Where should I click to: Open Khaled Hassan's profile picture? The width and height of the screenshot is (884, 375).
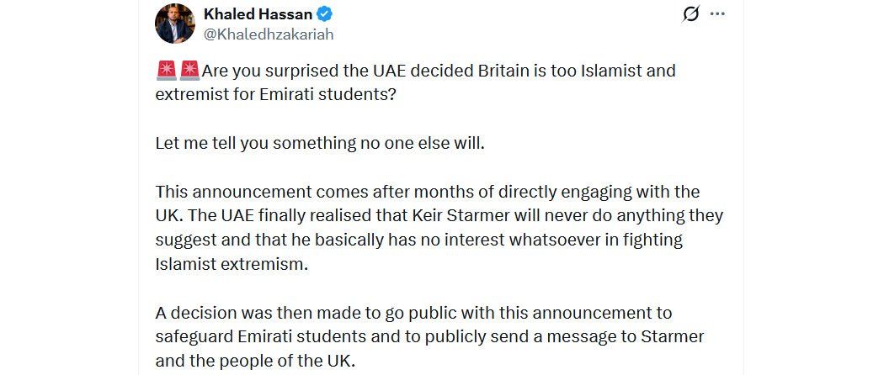[175, 24]
